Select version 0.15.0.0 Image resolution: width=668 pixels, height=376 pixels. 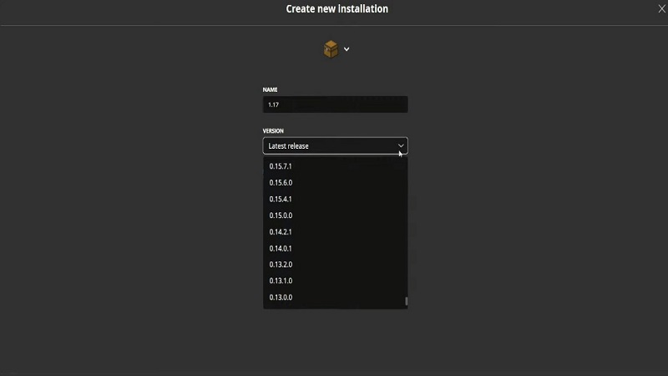click(336, 216)
